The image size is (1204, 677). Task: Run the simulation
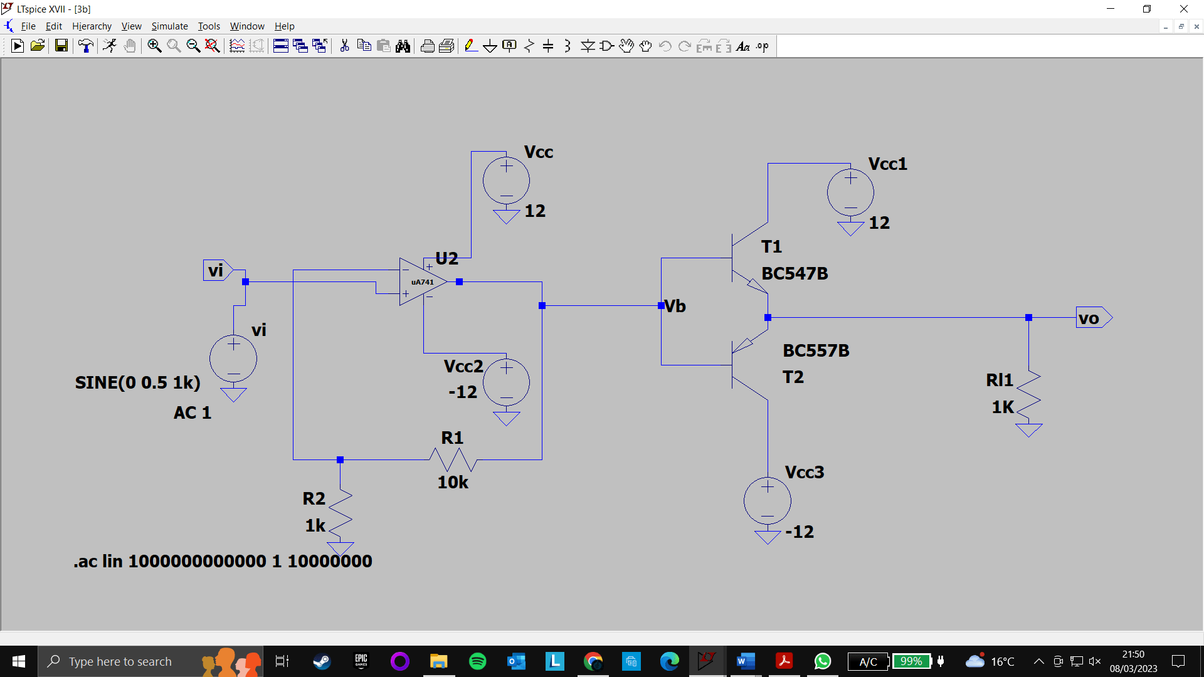click(x=17, y=46)
